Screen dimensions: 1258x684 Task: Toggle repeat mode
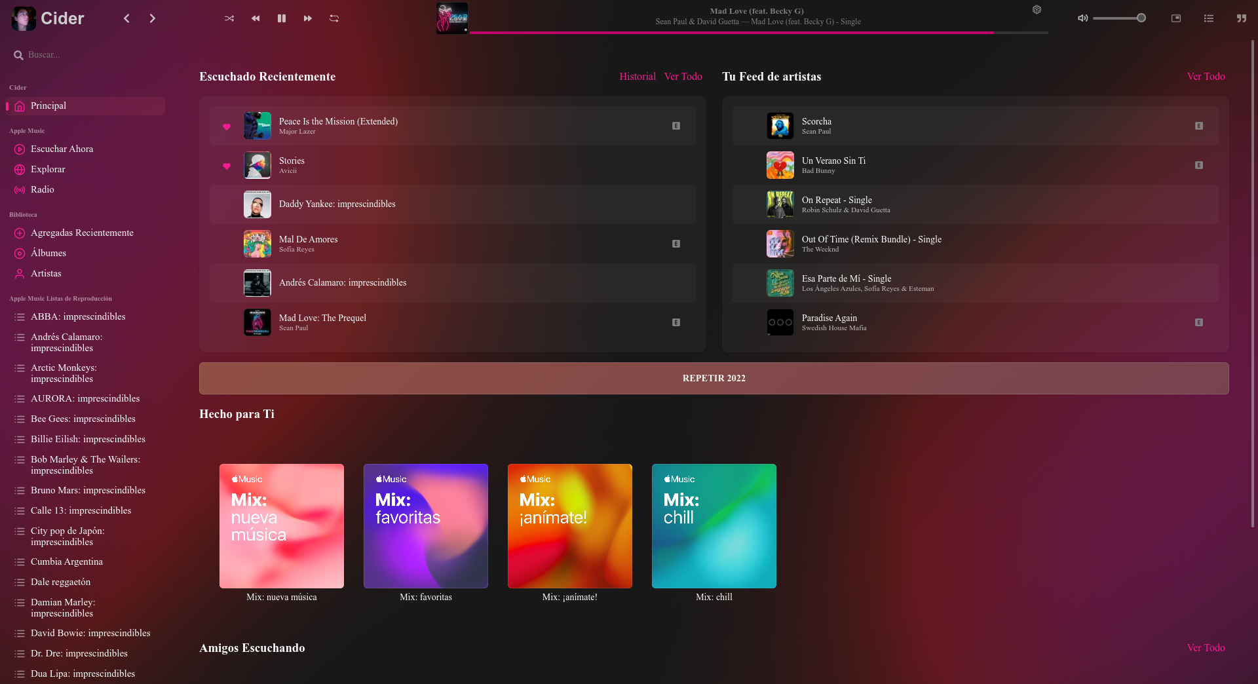pos(334,18)
